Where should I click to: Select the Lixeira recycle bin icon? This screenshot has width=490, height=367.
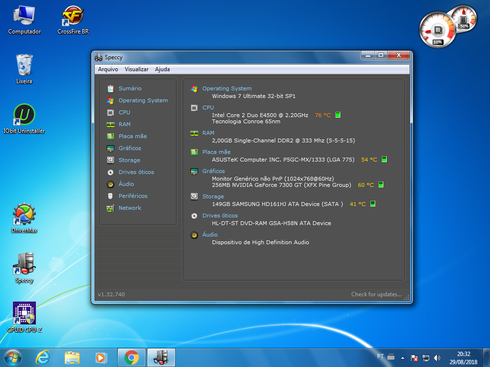24,69
